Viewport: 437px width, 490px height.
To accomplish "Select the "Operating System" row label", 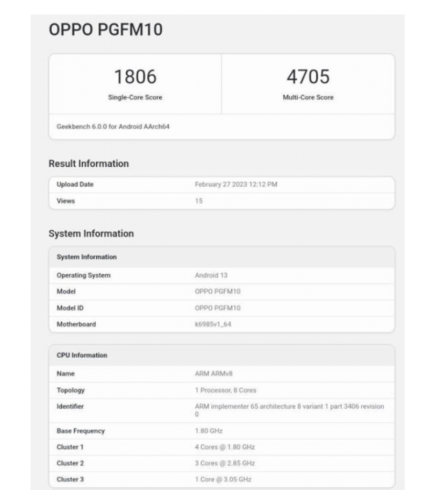I will tap(83, 275).
